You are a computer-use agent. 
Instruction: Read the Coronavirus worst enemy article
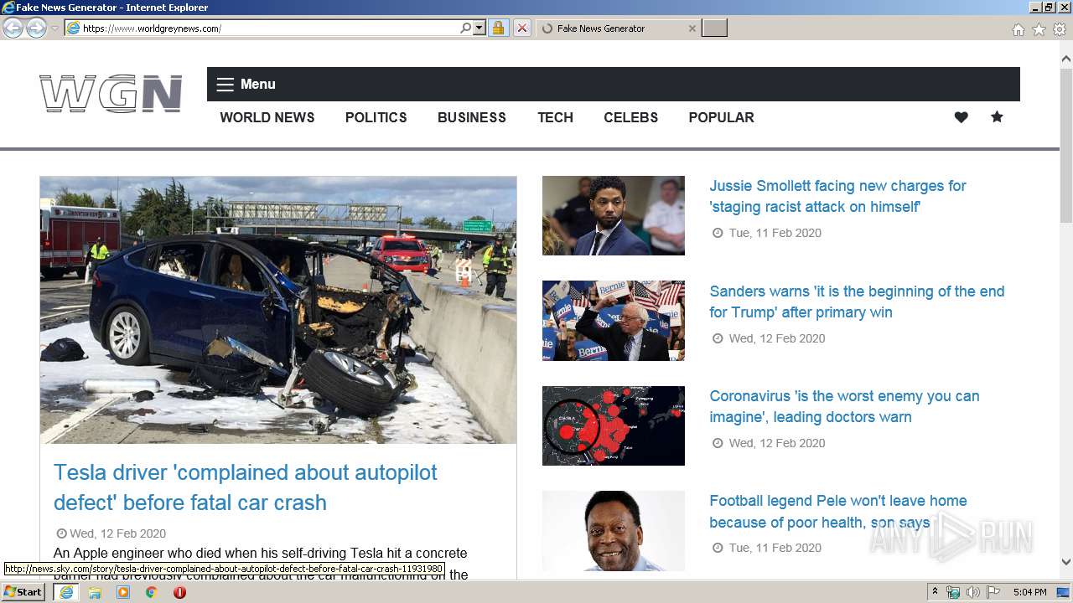[844, 406]
